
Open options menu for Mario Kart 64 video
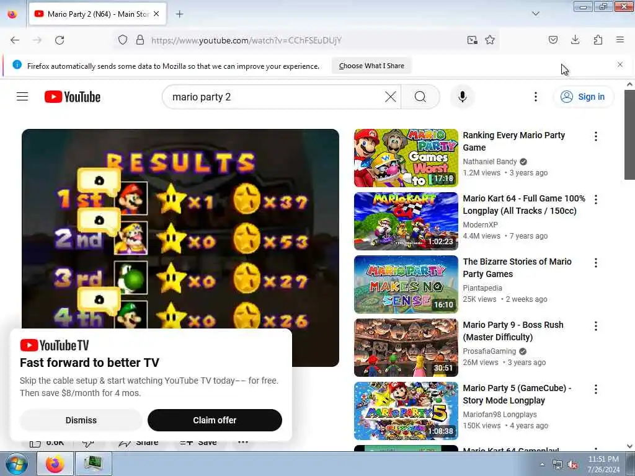(596, 199)
